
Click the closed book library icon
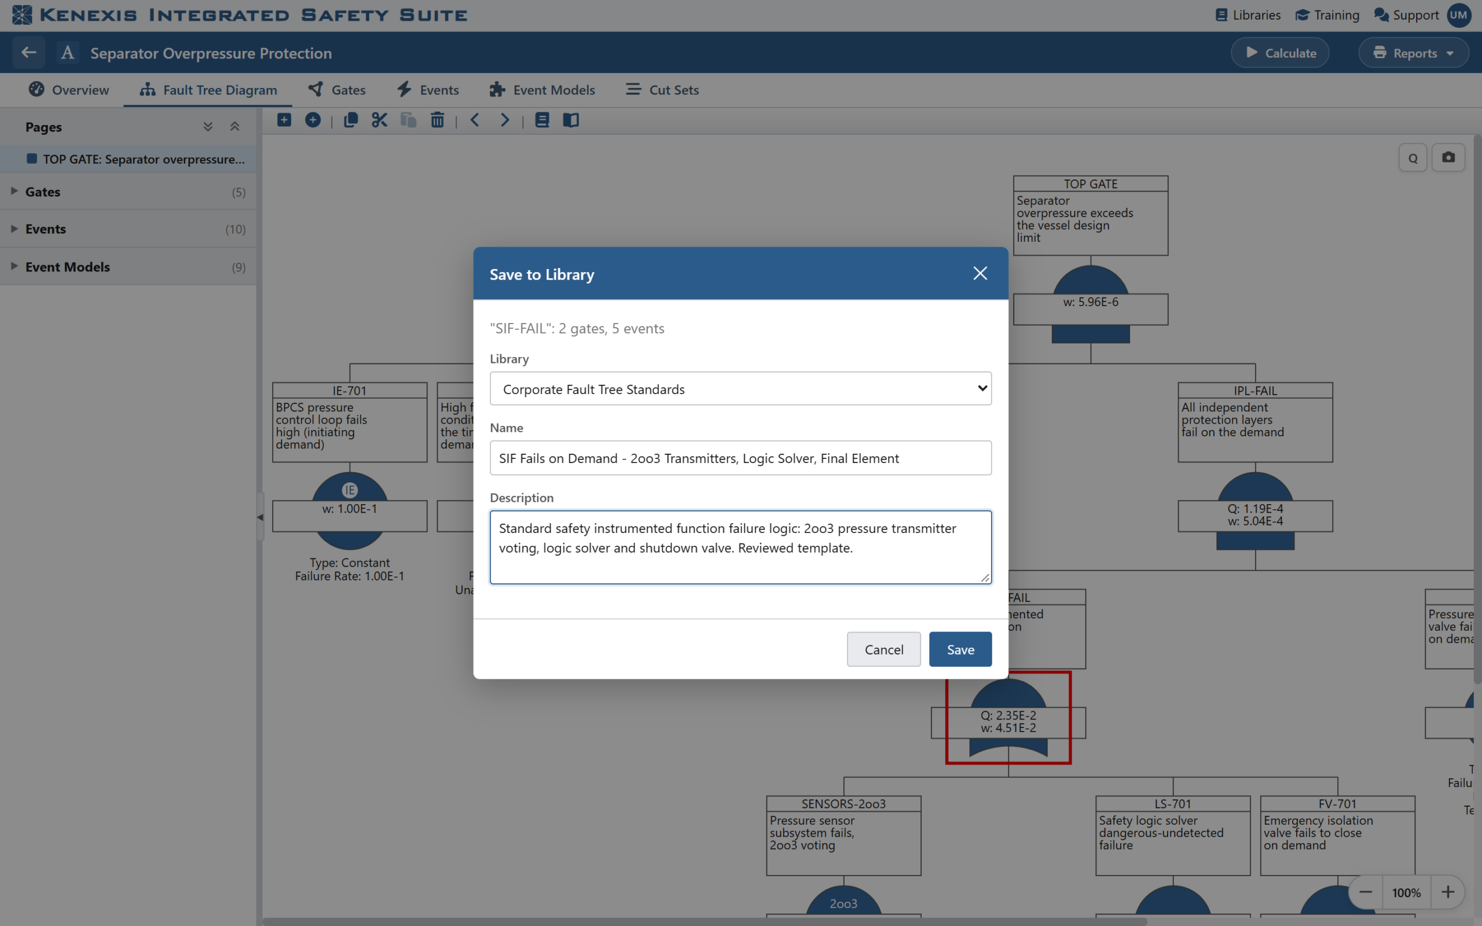pos(542,120)
